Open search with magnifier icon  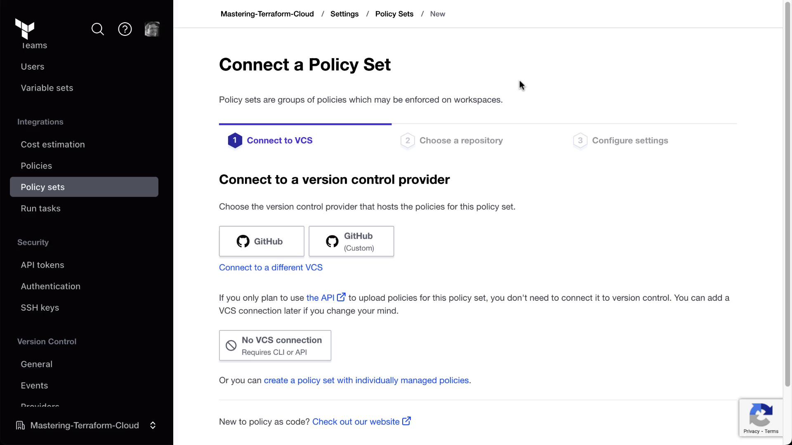(98, 29)
